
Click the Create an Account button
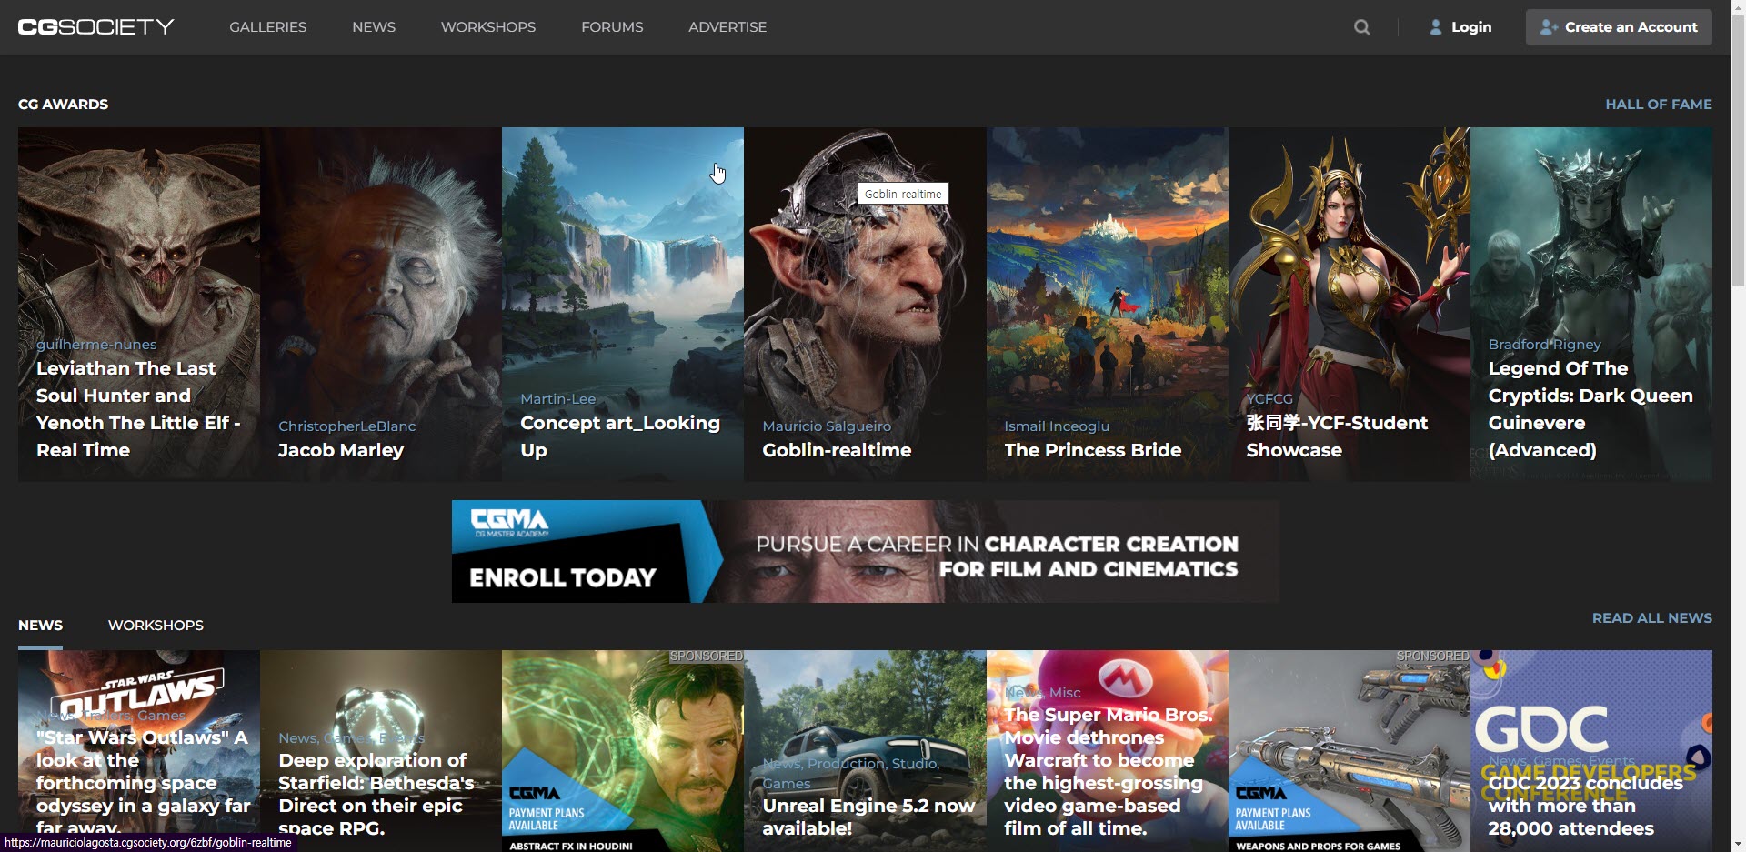1619,27
